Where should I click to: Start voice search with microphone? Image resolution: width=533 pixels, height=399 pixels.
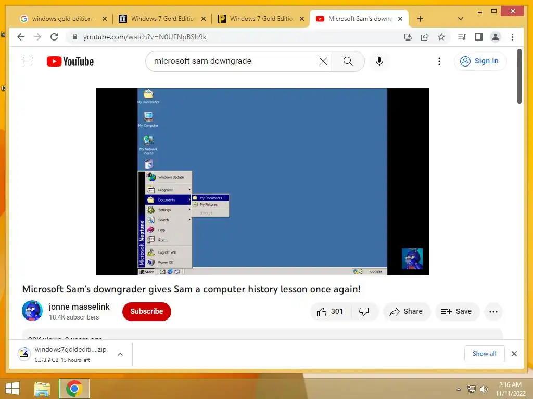pyautogui.click(x=379, y=61)
